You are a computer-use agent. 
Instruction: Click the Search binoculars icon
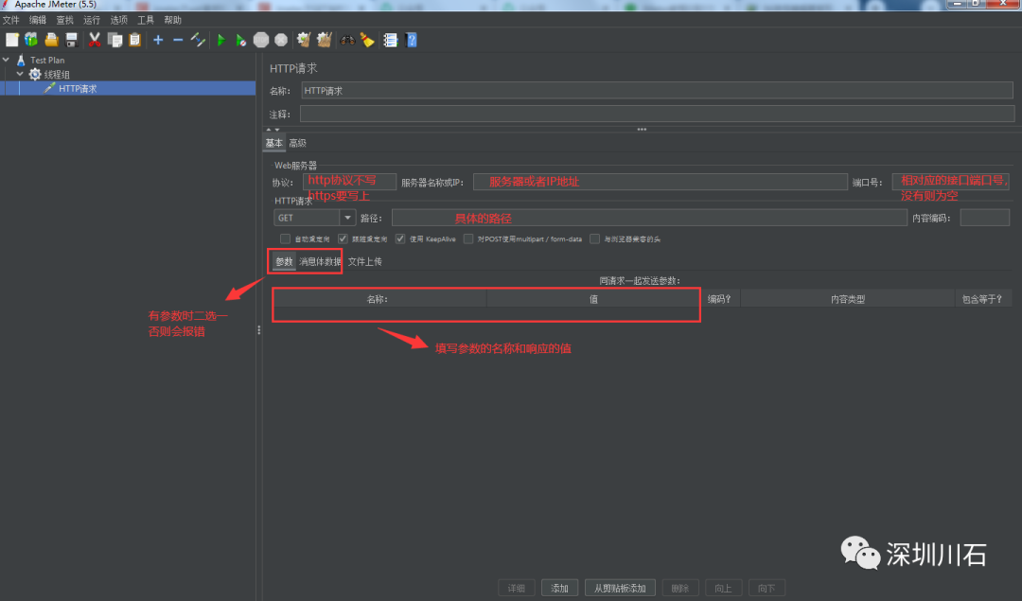(347, 40)
